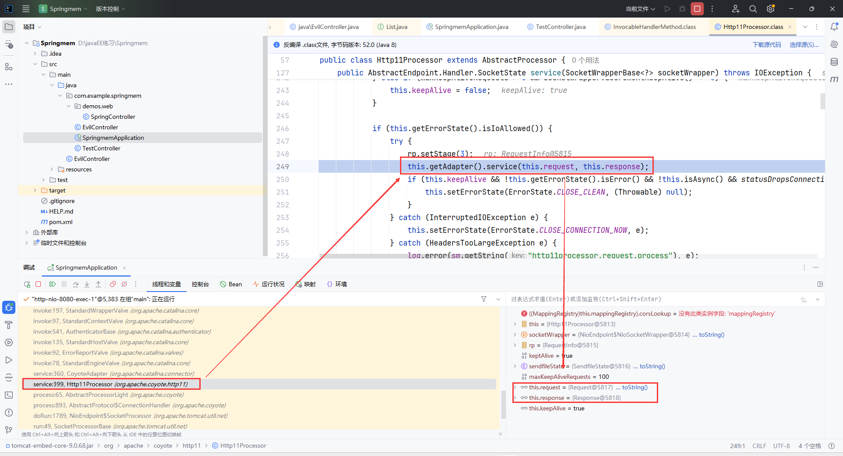The height and width of the screenshot is (456, 843).
Task: Switch to 控制台 console debug tab
Action: pyautogui.click(x=200, y=284)
